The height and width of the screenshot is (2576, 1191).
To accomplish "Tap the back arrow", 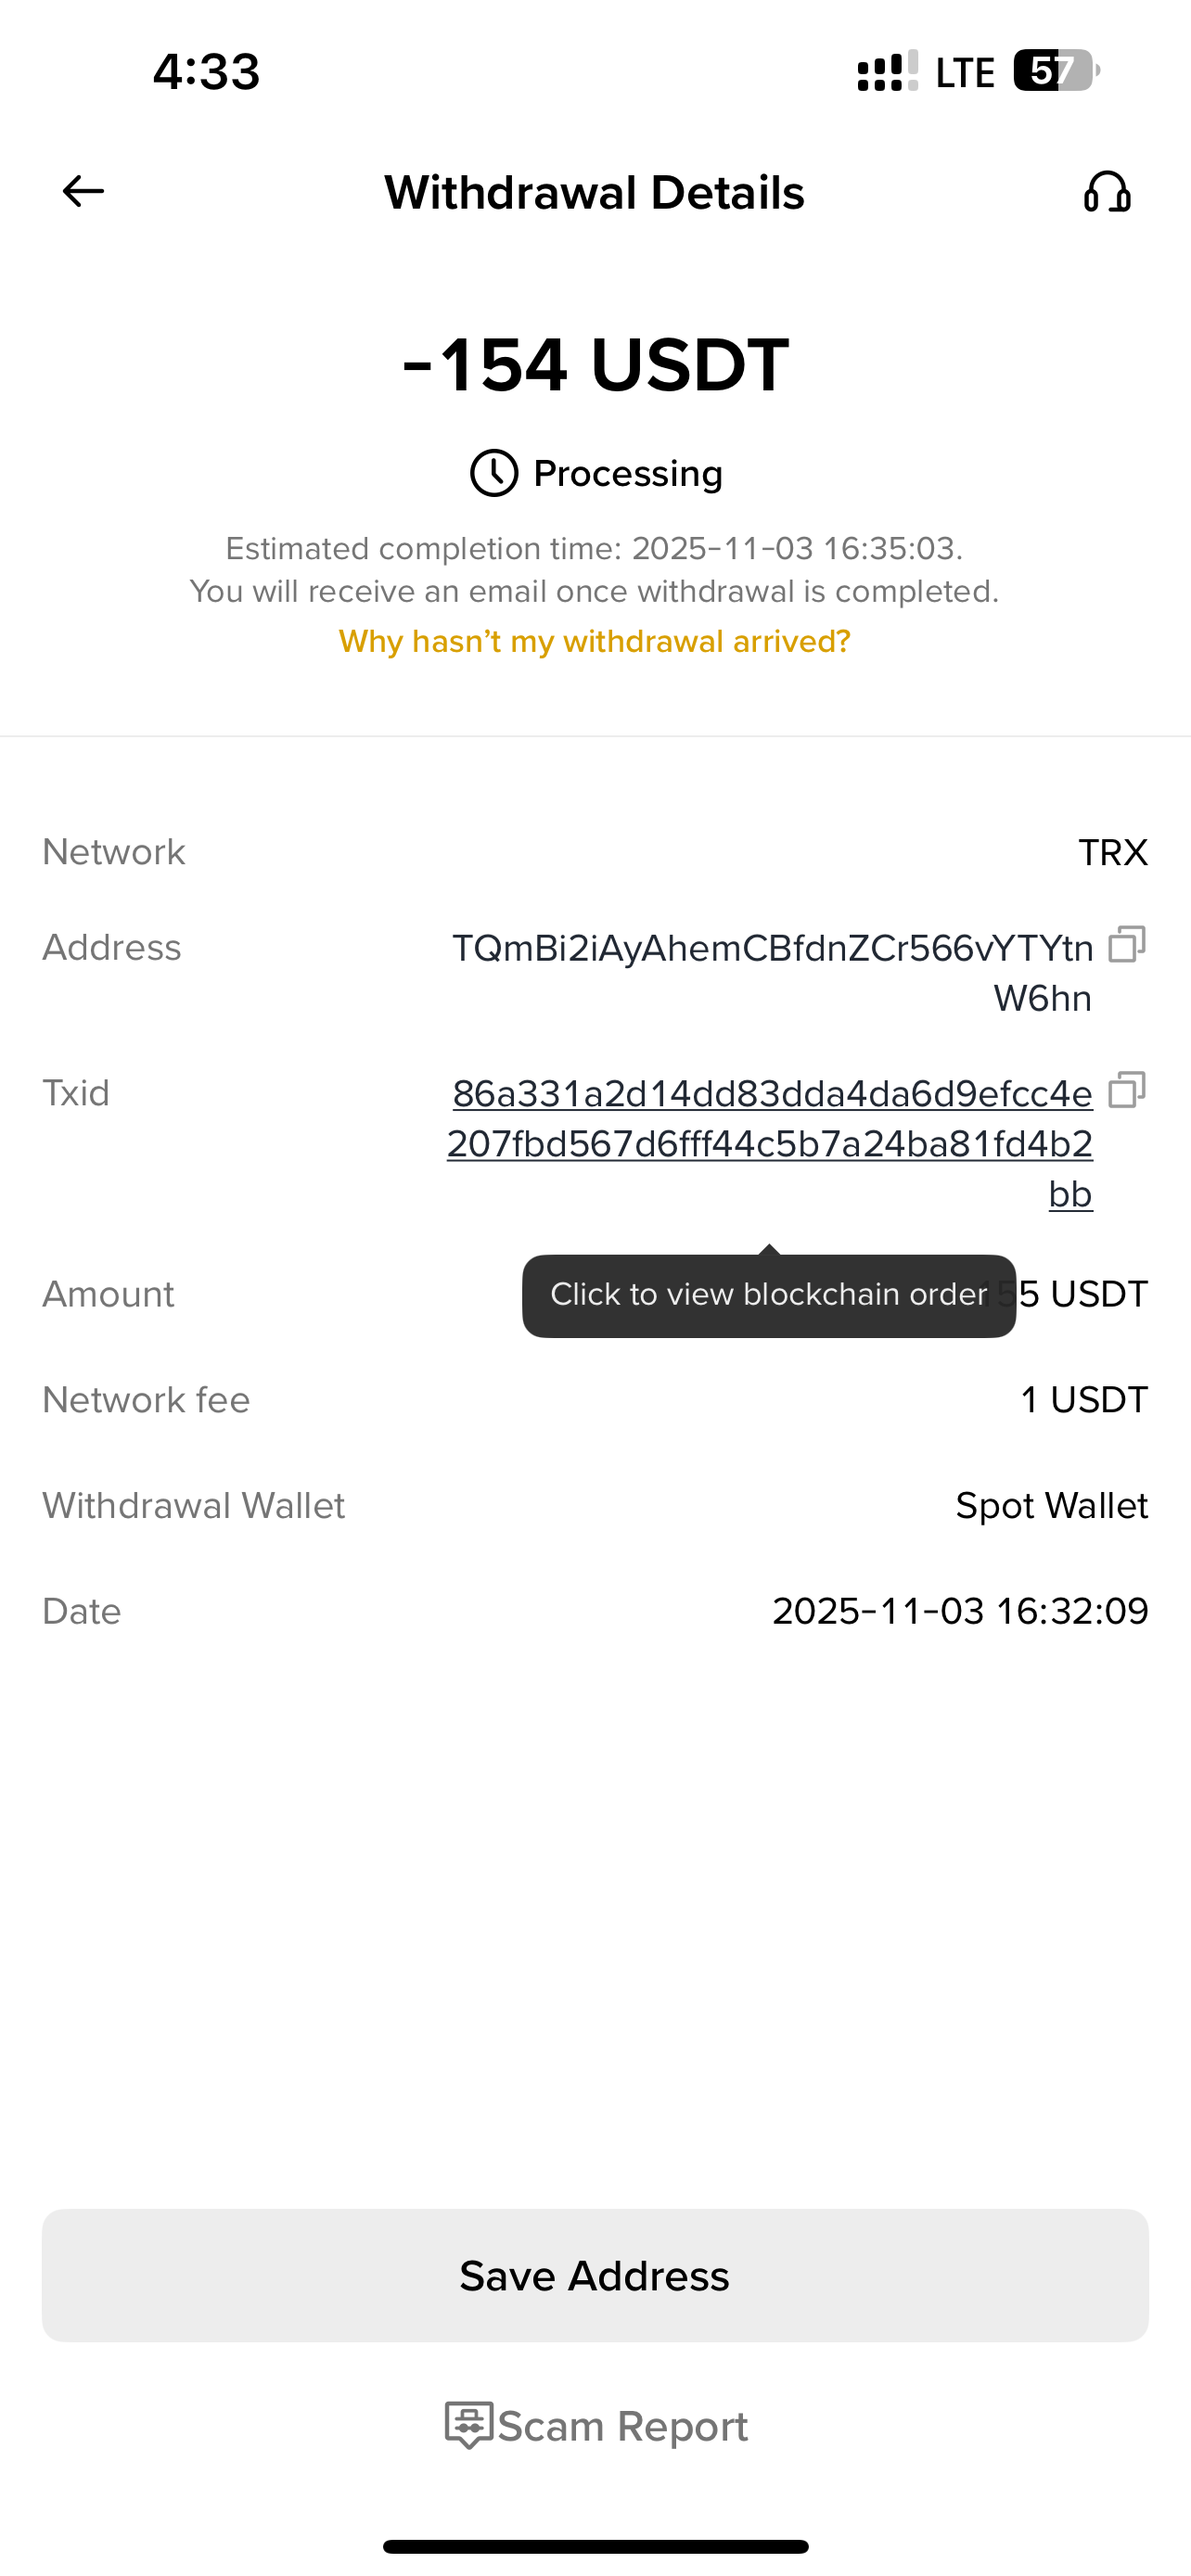I will tap(83, 191).
